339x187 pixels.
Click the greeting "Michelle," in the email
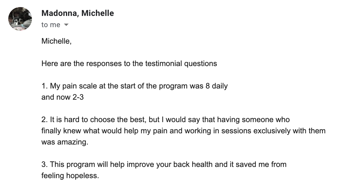pos(56,41)
